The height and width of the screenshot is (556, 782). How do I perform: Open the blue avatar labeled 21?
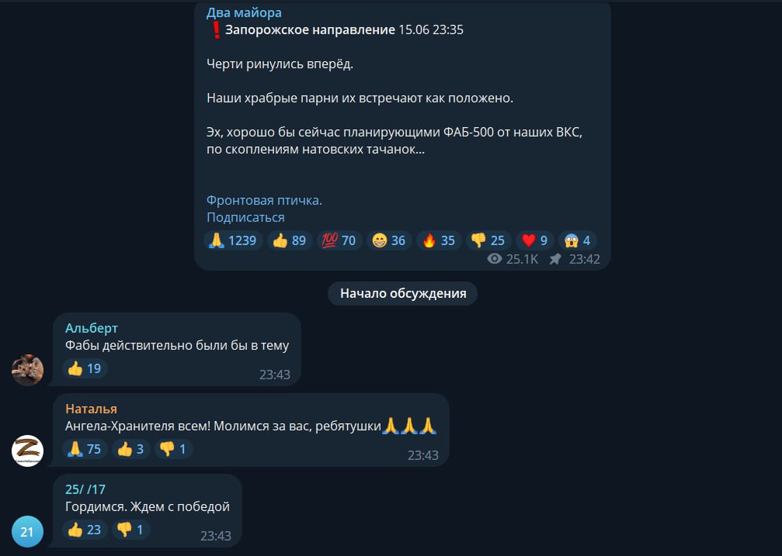[27, 532]
